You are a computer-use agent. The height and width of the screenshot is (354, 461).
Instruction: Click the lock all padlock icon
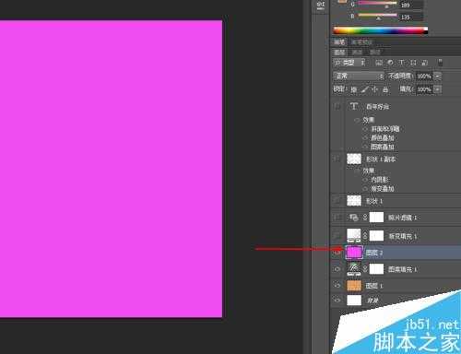click(x=385, y=89)
